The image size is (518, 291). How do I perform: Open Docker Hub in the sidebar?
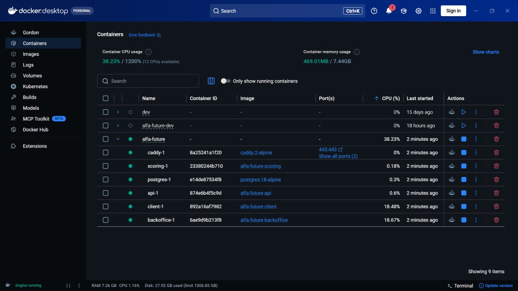[x=43, y=130]
